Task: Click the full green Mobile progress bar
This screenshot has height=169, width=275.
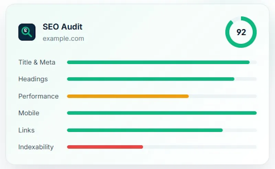Action: 162,113
